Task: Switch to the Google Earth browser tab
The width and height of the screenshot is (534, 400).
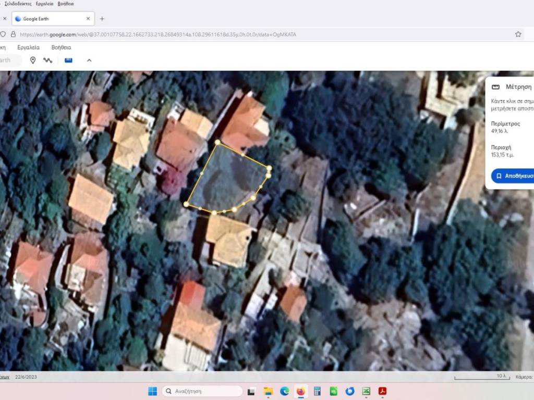Action: pyautogui.click(x=50, y=19)
